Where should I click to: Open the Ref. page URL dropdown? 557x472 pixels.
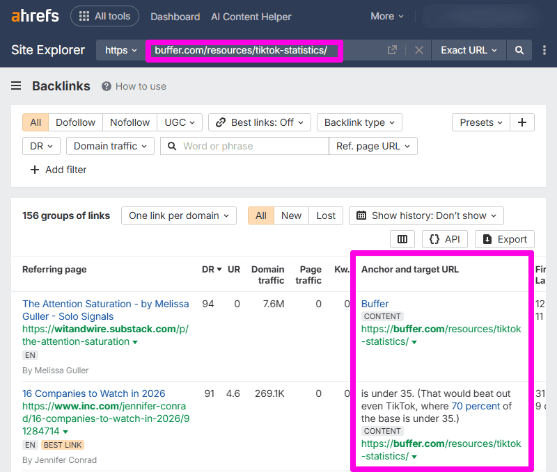pyautogui.click(x=373, y=146)
